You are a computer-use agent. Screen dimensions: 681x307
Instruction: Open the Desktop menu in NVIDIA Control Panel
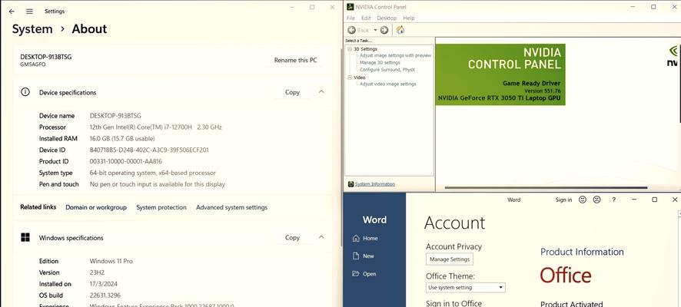[387, 18]
